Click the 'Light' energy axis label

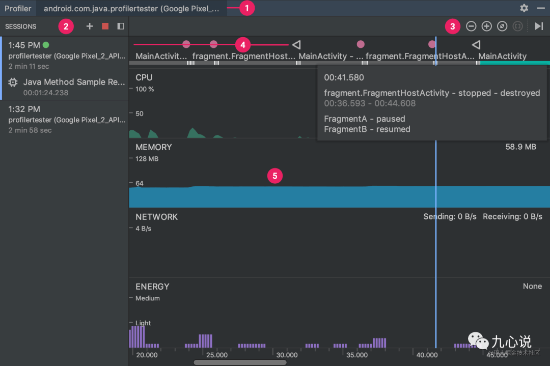click(143, 323)
